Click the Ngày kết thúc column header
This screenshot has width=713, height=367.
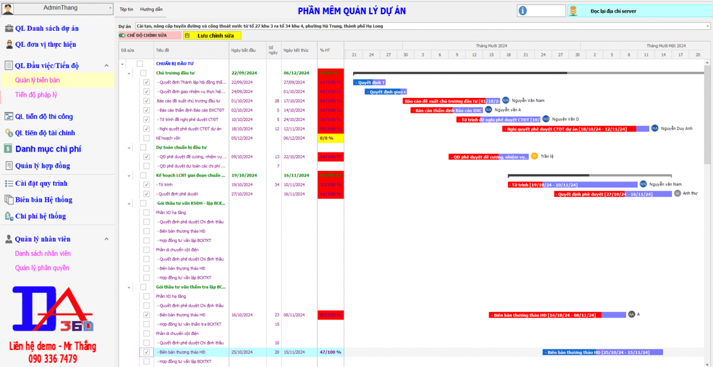click(x=299, y=50)
